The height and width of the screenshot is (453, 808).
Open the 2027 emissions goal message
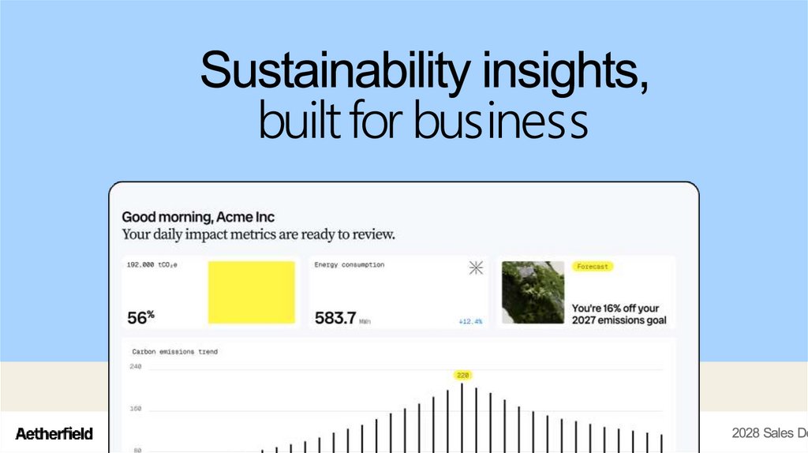coord(619,314)
